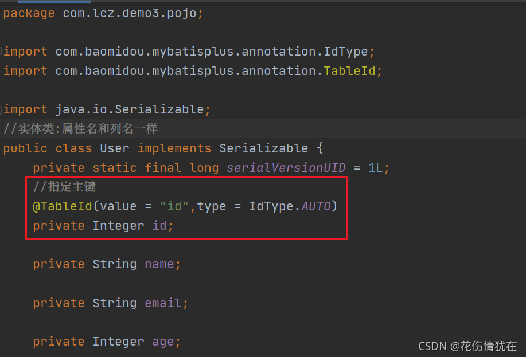This screenshot has width=526, height=357.
Task: Place cursor on package com.lcz.demo3.pojo line
Action: pyautogui.click(x=103, y=13)
